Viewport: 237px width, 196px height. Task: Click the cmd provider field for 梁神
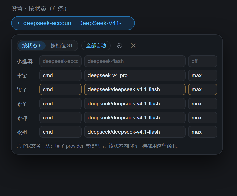[61, 118]
